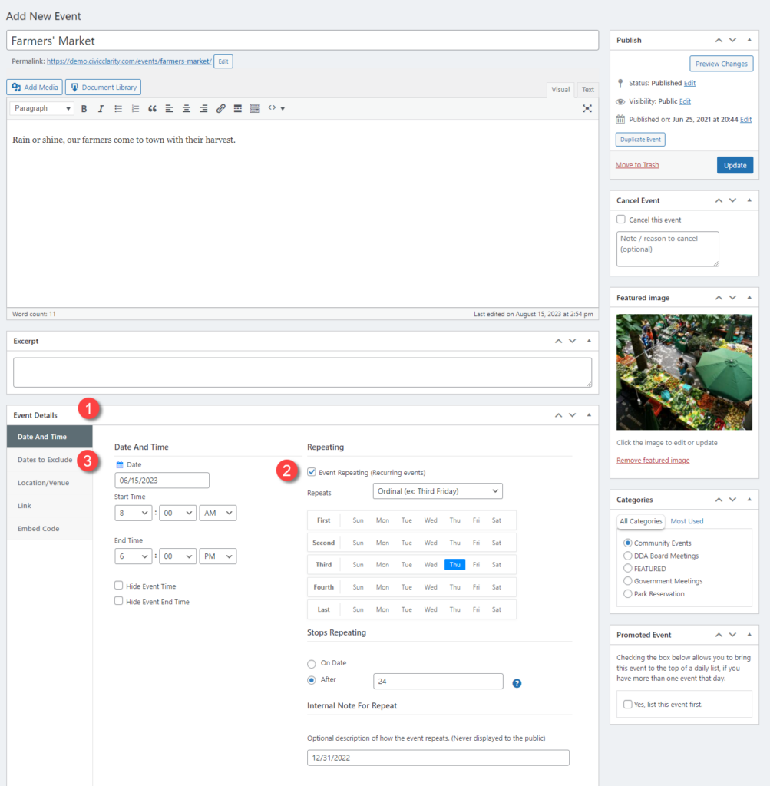The height and width of the screenshot is (786, 770).
Task: Select the On Date radio button under Stops Repeating
Action: coord(312,663)
